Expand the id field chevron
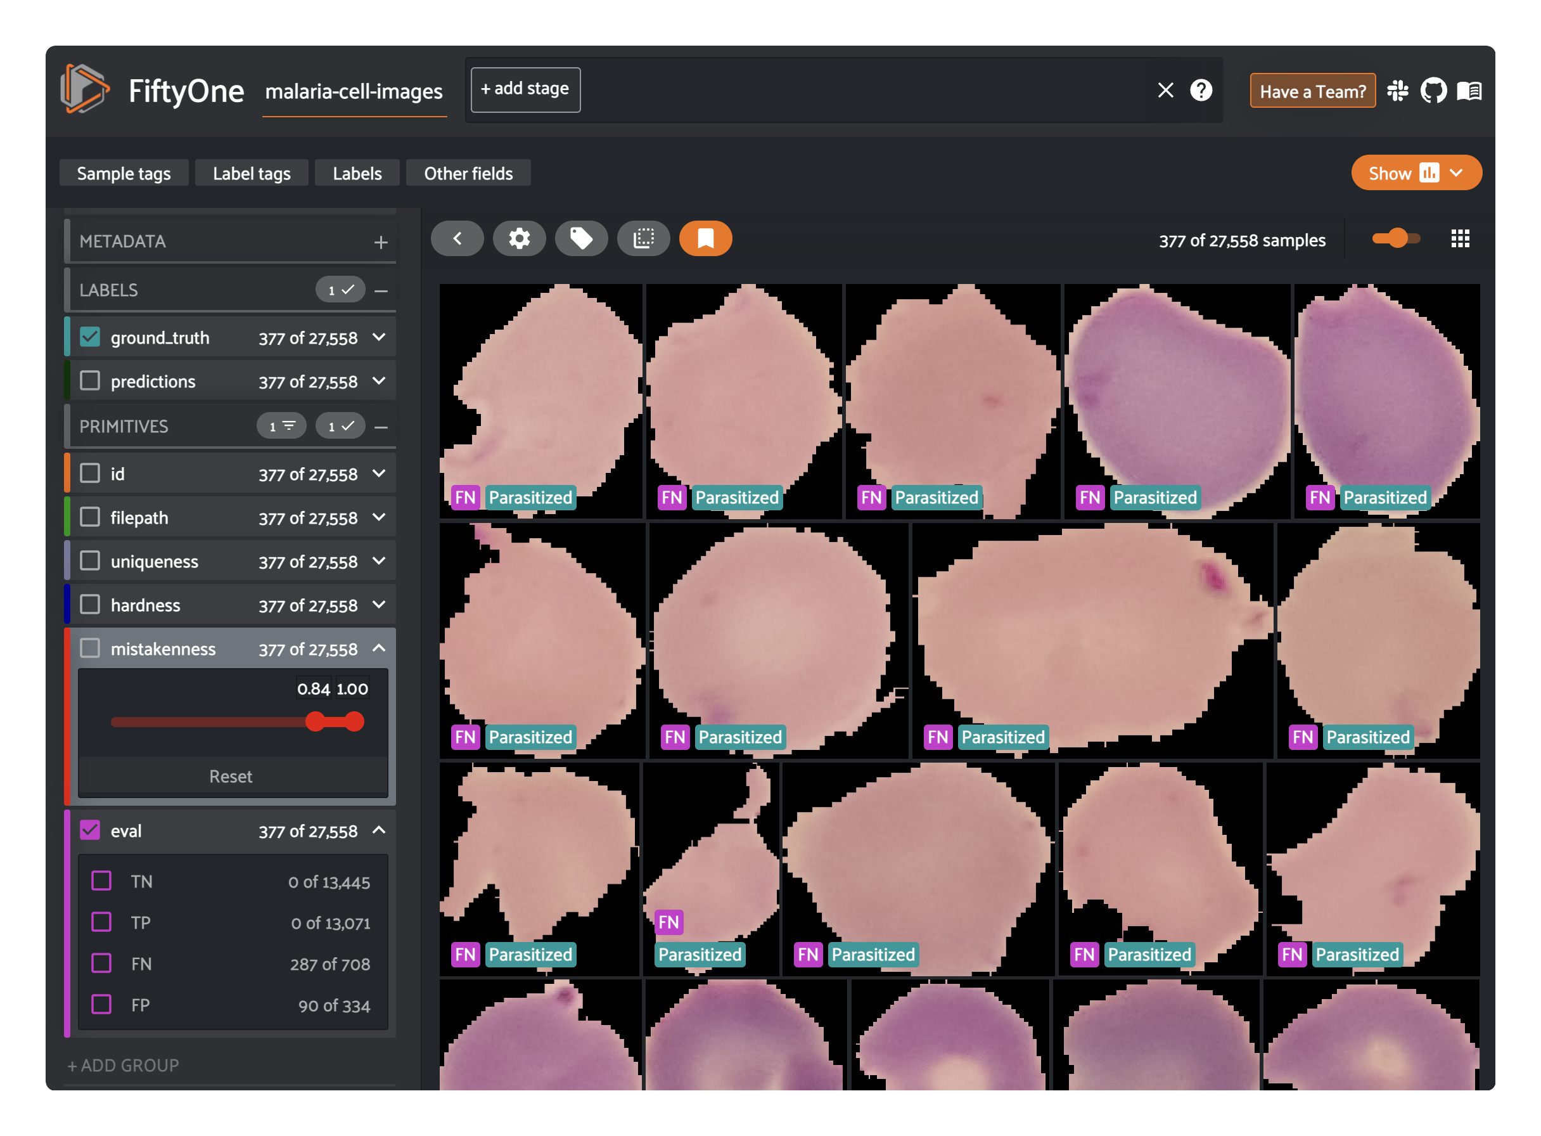The height and width of the screenshot is (1136, 1541). click(x=379, y=474)
